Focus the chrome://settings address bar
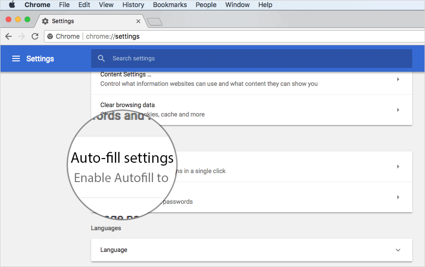425x267 pixels. (234, 36)
